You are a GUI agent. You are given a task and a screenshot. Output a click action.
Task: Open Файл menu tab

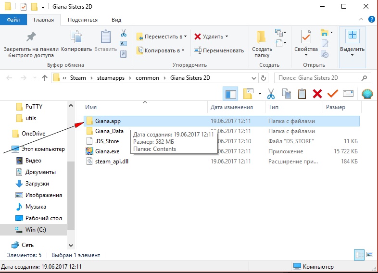[x=13, y=20]
